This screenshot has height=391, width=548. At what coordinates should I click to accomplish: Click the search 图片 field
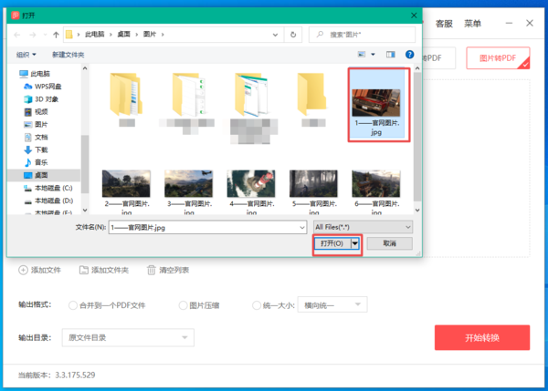[362, 35]
